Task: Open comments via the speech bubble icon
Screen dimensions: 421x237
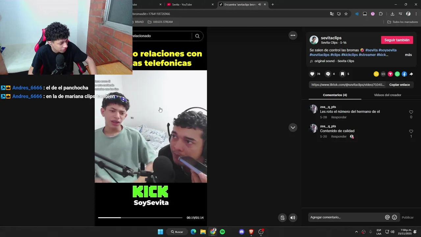Action: pyautogui.click(x=328, y=74)
